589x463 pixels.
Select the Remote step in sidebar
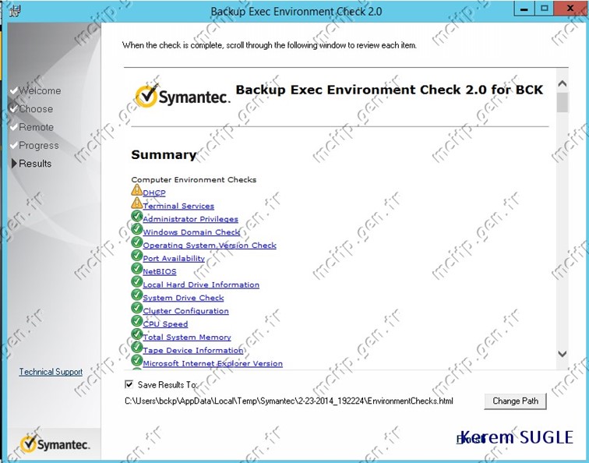pyautogui.click(x=32, y=127)
